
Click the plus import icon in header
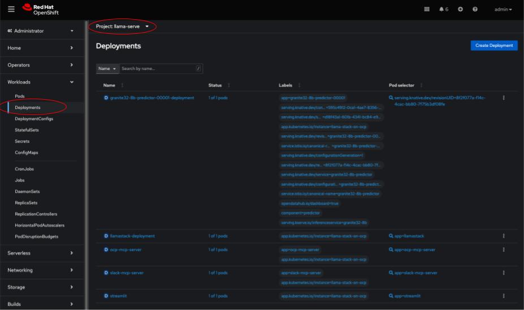[460, 10]
